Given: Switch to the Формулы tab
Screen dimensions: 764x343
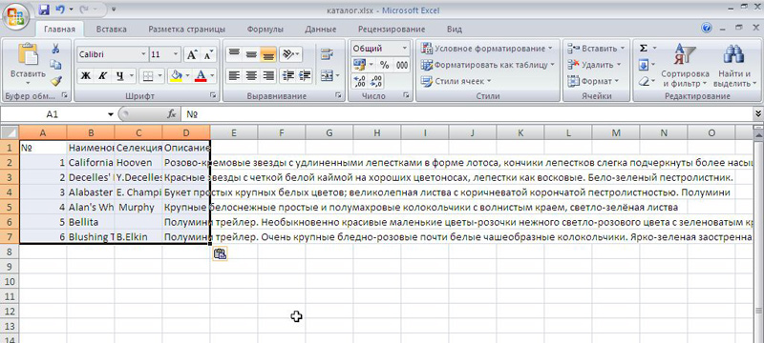Looking at the screenshot, I should (265, 30).
